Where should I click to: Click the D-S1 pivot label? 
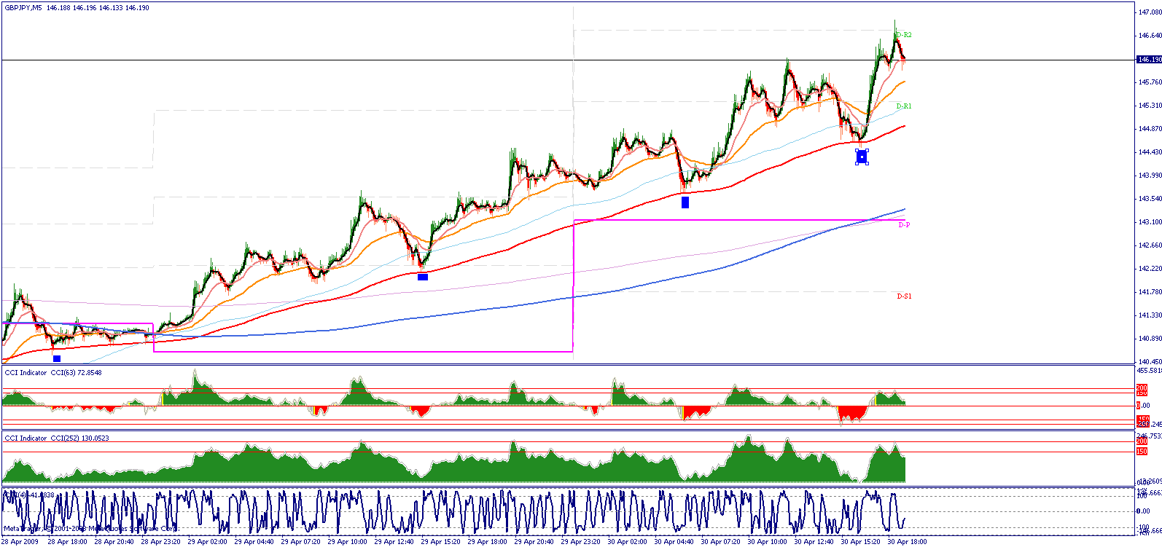(x=904, y=296)
